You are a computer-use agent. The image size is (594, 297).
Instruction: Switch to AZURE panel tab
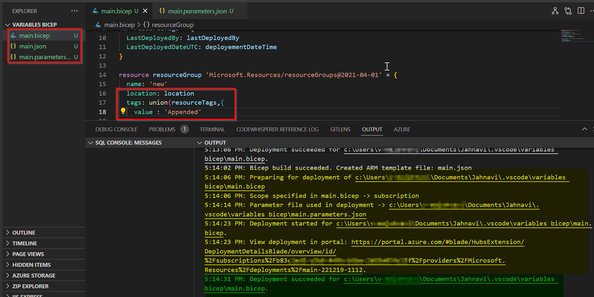pos(402,129)
